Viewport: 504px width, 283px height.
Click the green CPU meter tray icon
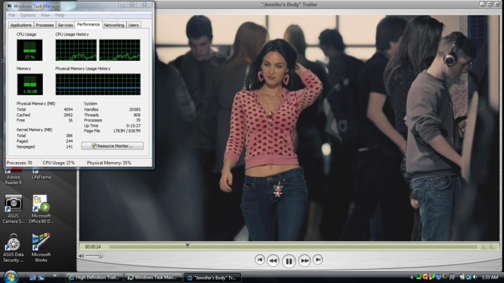point(419,277)
